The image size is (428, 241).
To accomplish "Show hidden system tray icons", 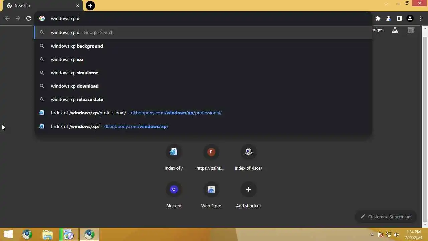I will [372, 235].
